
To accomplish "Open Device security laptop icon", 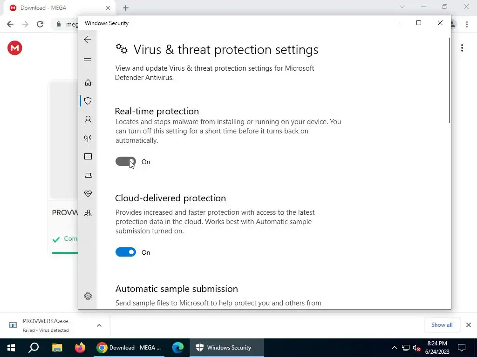I will pos(88,175).
